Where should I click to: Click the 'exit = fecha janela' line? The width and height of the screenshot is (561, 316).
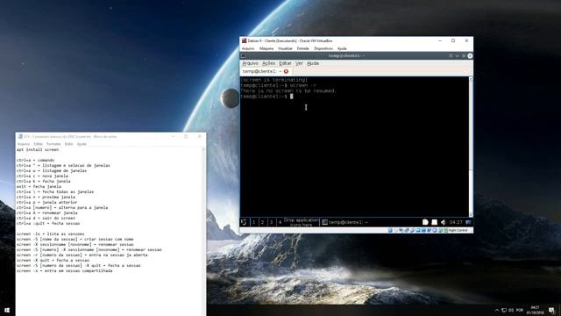(x=39, y=186)
